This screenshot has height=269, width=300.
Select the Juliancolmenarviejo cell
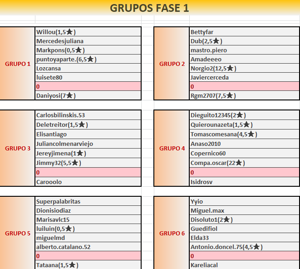pos(88,144)
